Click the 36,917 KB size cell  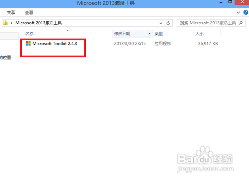tap(208, 44)
